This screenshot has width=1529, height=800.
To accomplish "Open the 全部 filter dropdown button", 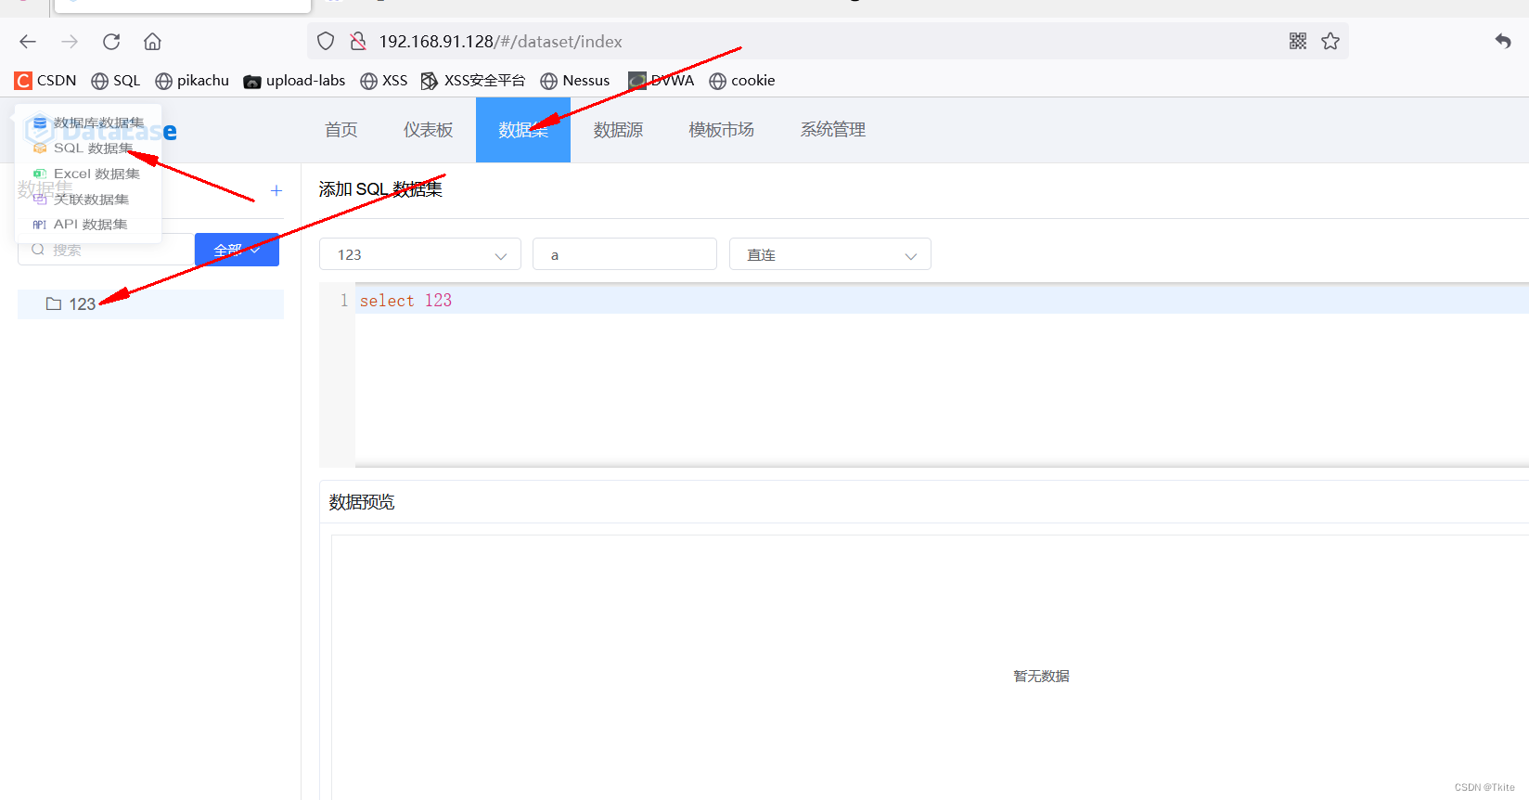I will coord(237,250).
